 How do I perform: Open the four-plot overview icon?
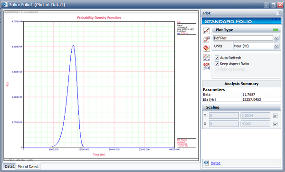pos(206,57)
